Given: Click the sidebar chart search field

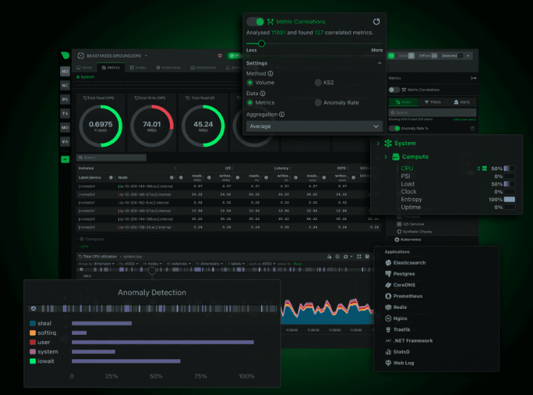Looking at the screenshot, I should [x=432, y=113].
